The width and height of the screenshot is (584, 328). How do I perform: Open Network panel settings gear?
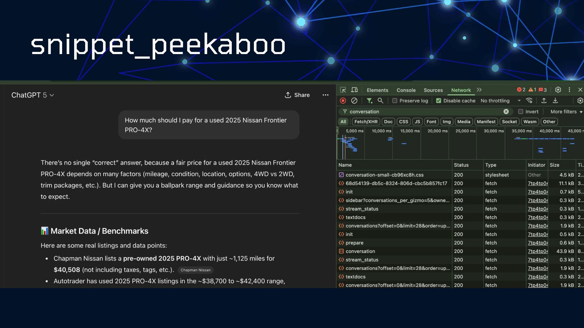(580, 101)
